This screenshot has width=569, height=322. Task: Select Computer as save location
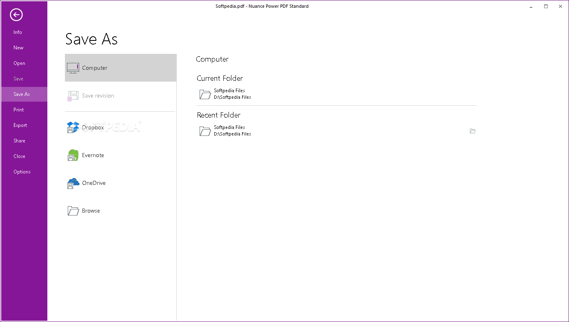tap(120, 68)
